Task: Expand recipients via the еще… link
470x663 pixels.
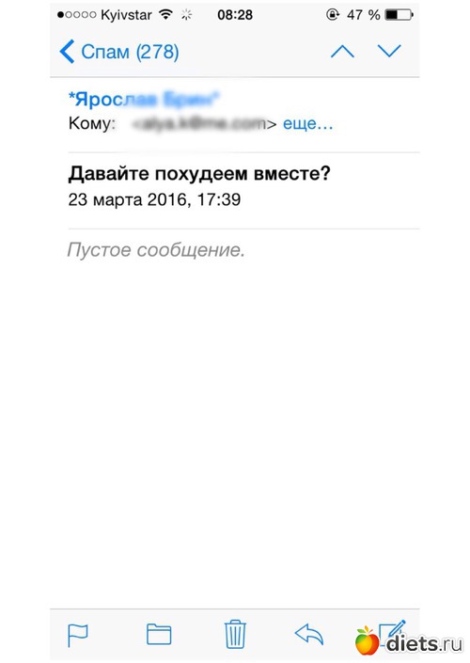Action: click(307, 123)
